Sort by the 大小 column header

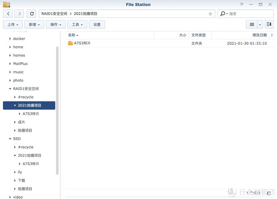click(171, 35)
